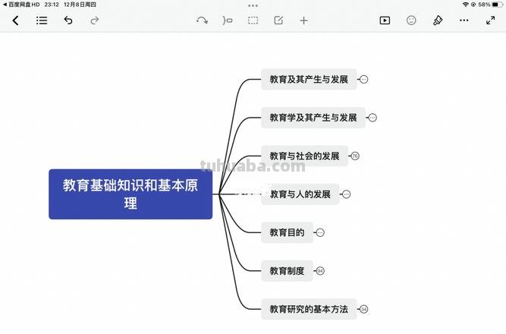This screenshot has height=334, width=506.
Task: Select the relationship curved arrow tool
Action: [202, 20]
